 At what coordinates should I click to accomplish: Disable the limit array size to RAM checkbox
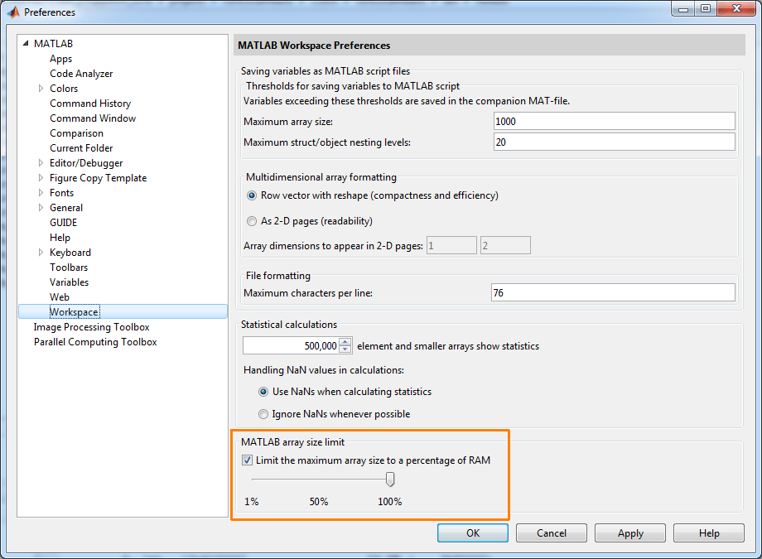click(247, 460)
